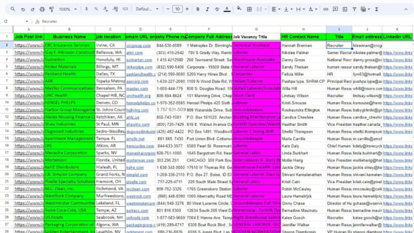Select row 2 header
Viewport: 414px width, 233px height.
pos(7,45)
